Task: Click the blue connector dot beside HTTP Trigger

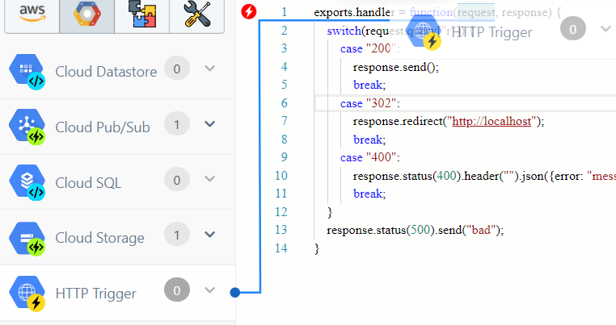Action: [x=235, y=293]
